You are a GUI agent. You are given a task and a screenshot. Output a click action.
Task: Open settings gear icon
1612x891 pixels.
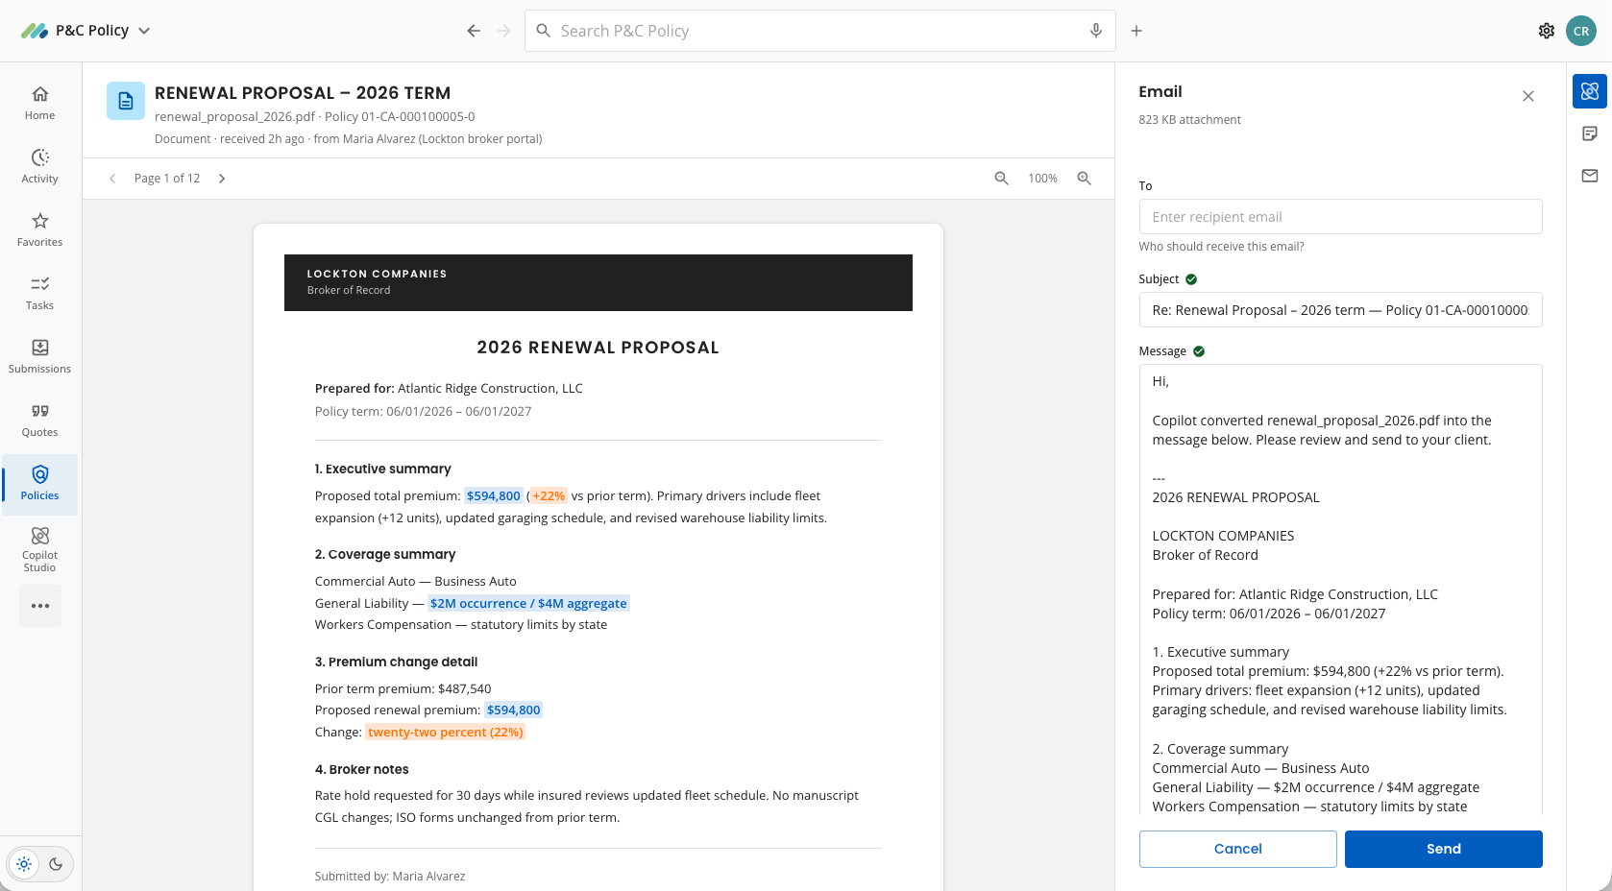coord(1546,31)
